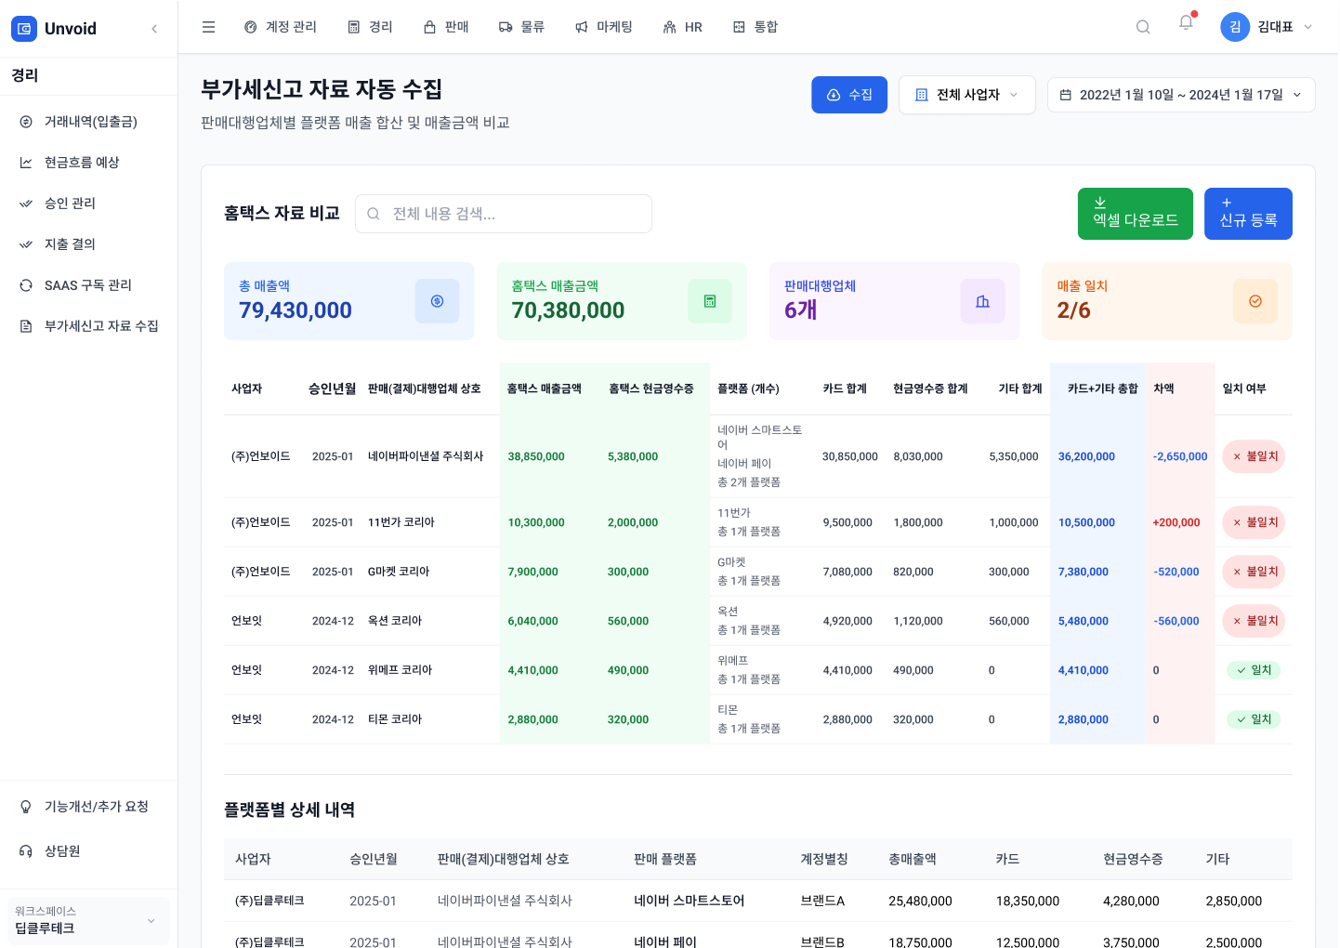
Task: Expand 김대표 user menu chevron
Action: tap(1308, 27)
